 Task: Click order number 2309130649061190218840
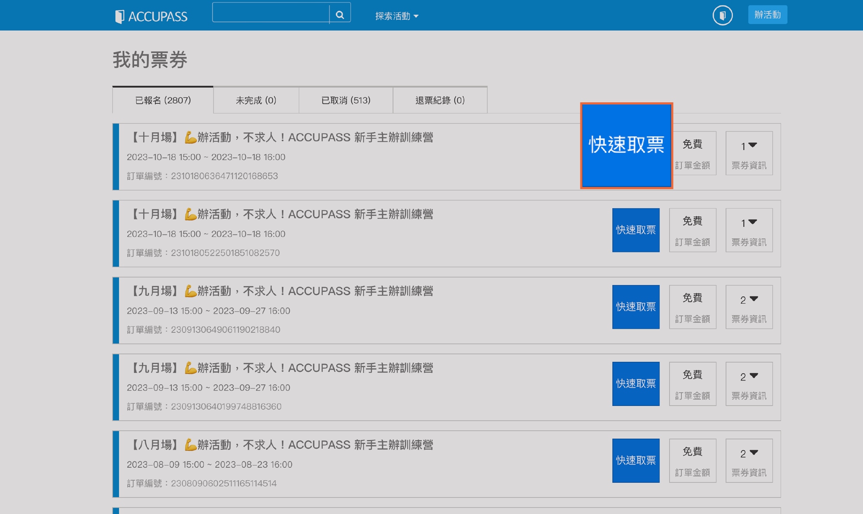click(226, 330)
